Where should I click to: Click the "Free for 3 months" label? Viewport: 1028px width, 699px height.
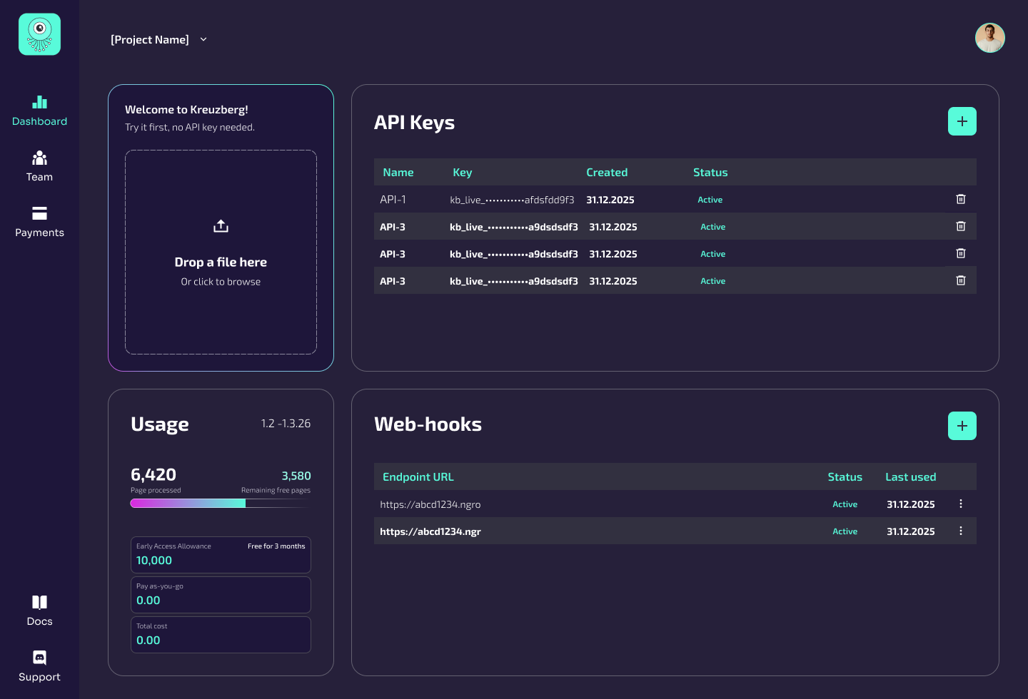[276, 546]
